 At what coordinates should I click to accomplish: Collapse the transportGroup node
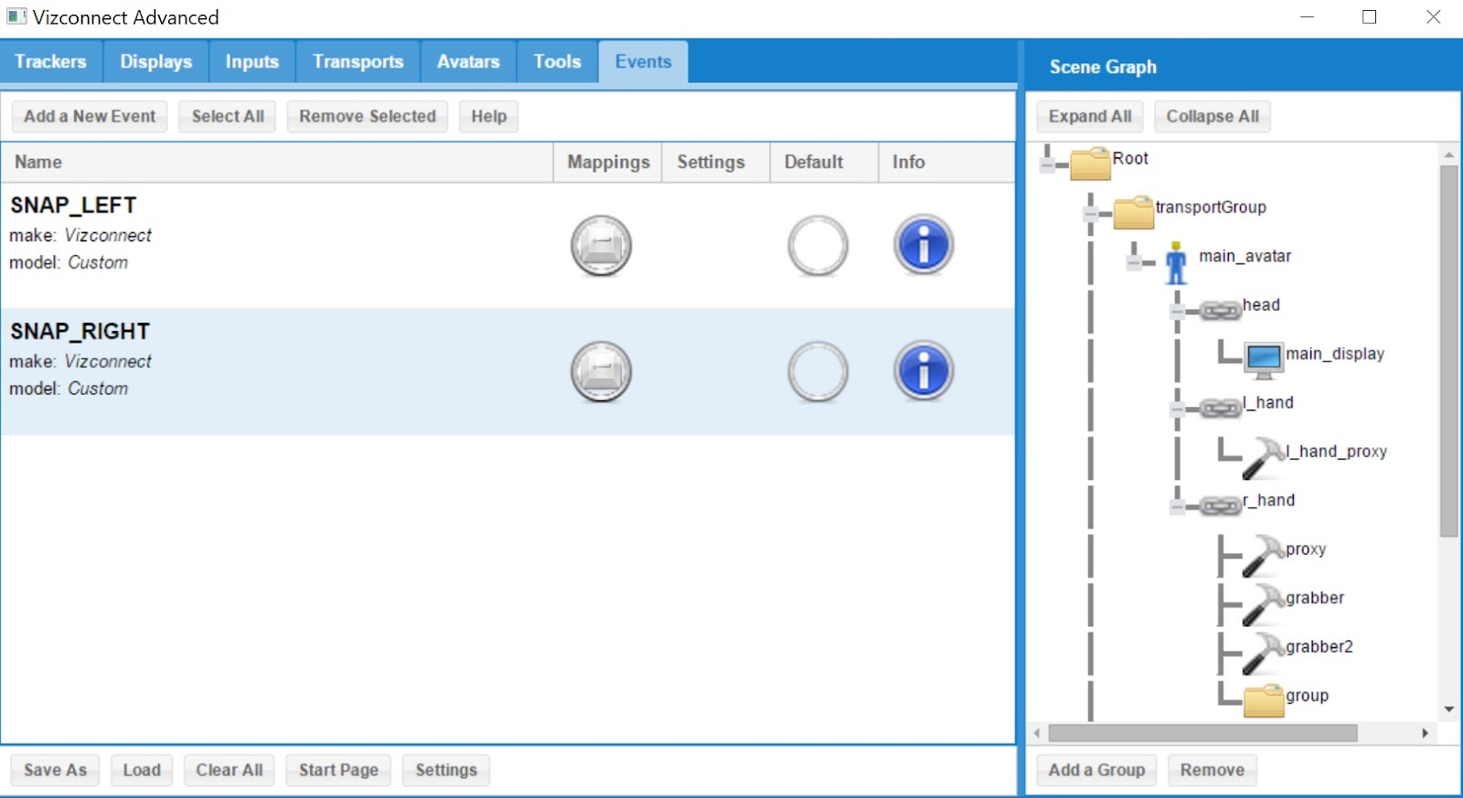pos(1090,215)
